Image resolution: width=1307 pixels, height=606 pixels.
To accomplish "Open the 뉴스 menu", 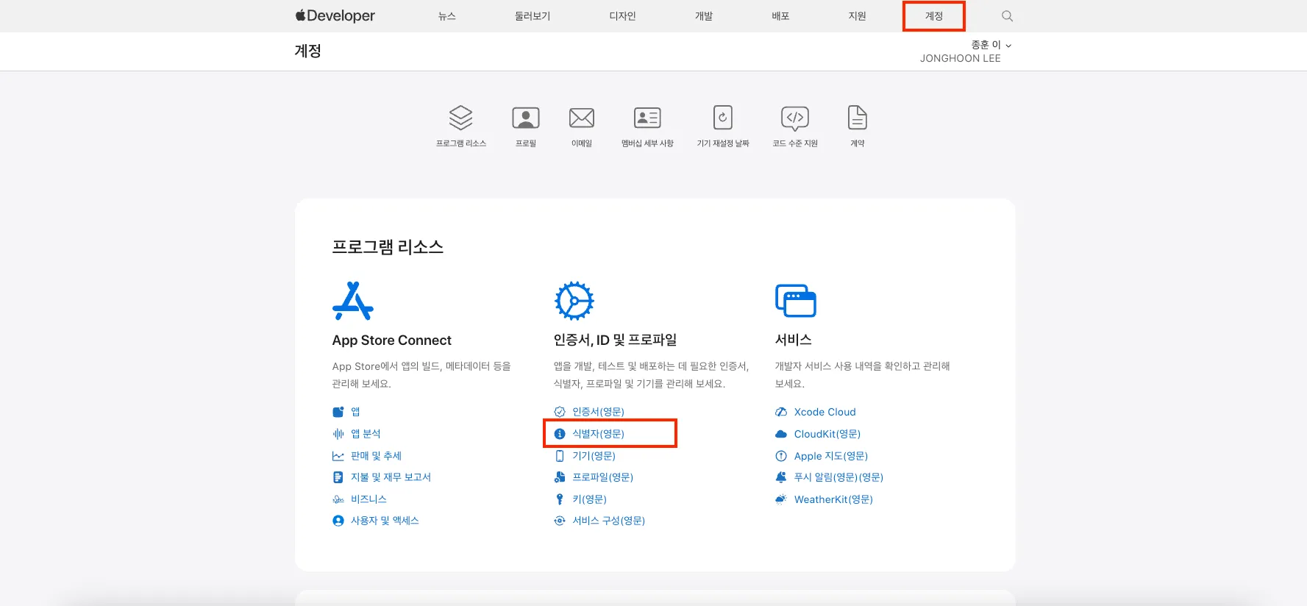I will [x=447, y=16].
